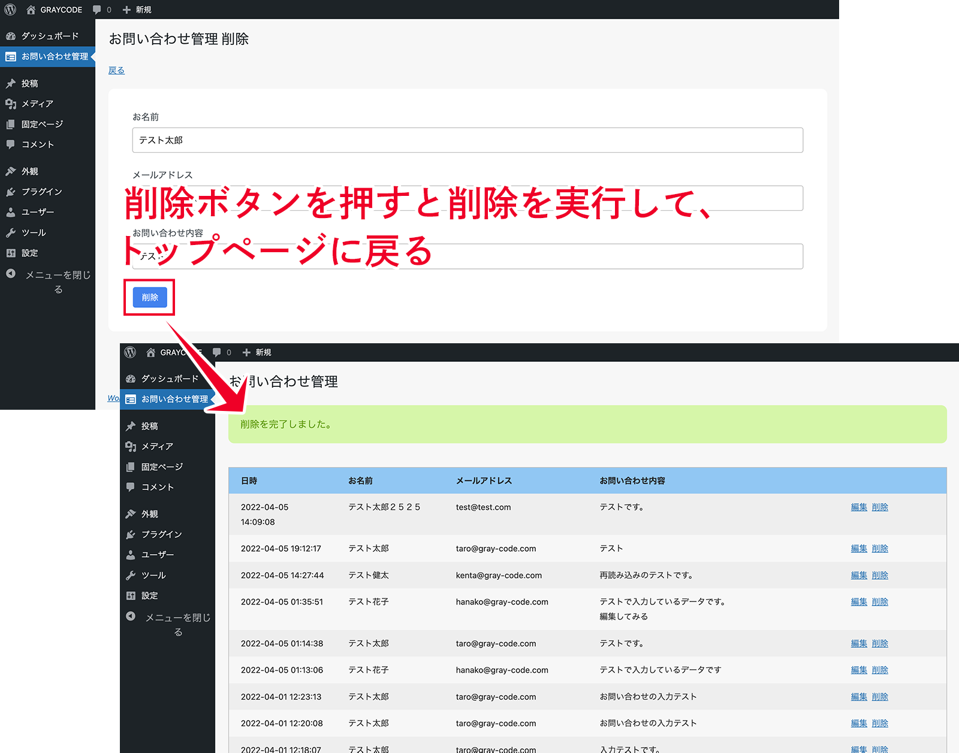
Task: Click the 戻る link
Action: [x=116, y=70]
